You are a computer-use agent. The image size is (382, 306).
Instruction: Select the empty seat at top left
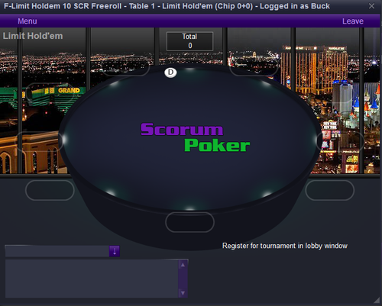(x=125, y=66)
